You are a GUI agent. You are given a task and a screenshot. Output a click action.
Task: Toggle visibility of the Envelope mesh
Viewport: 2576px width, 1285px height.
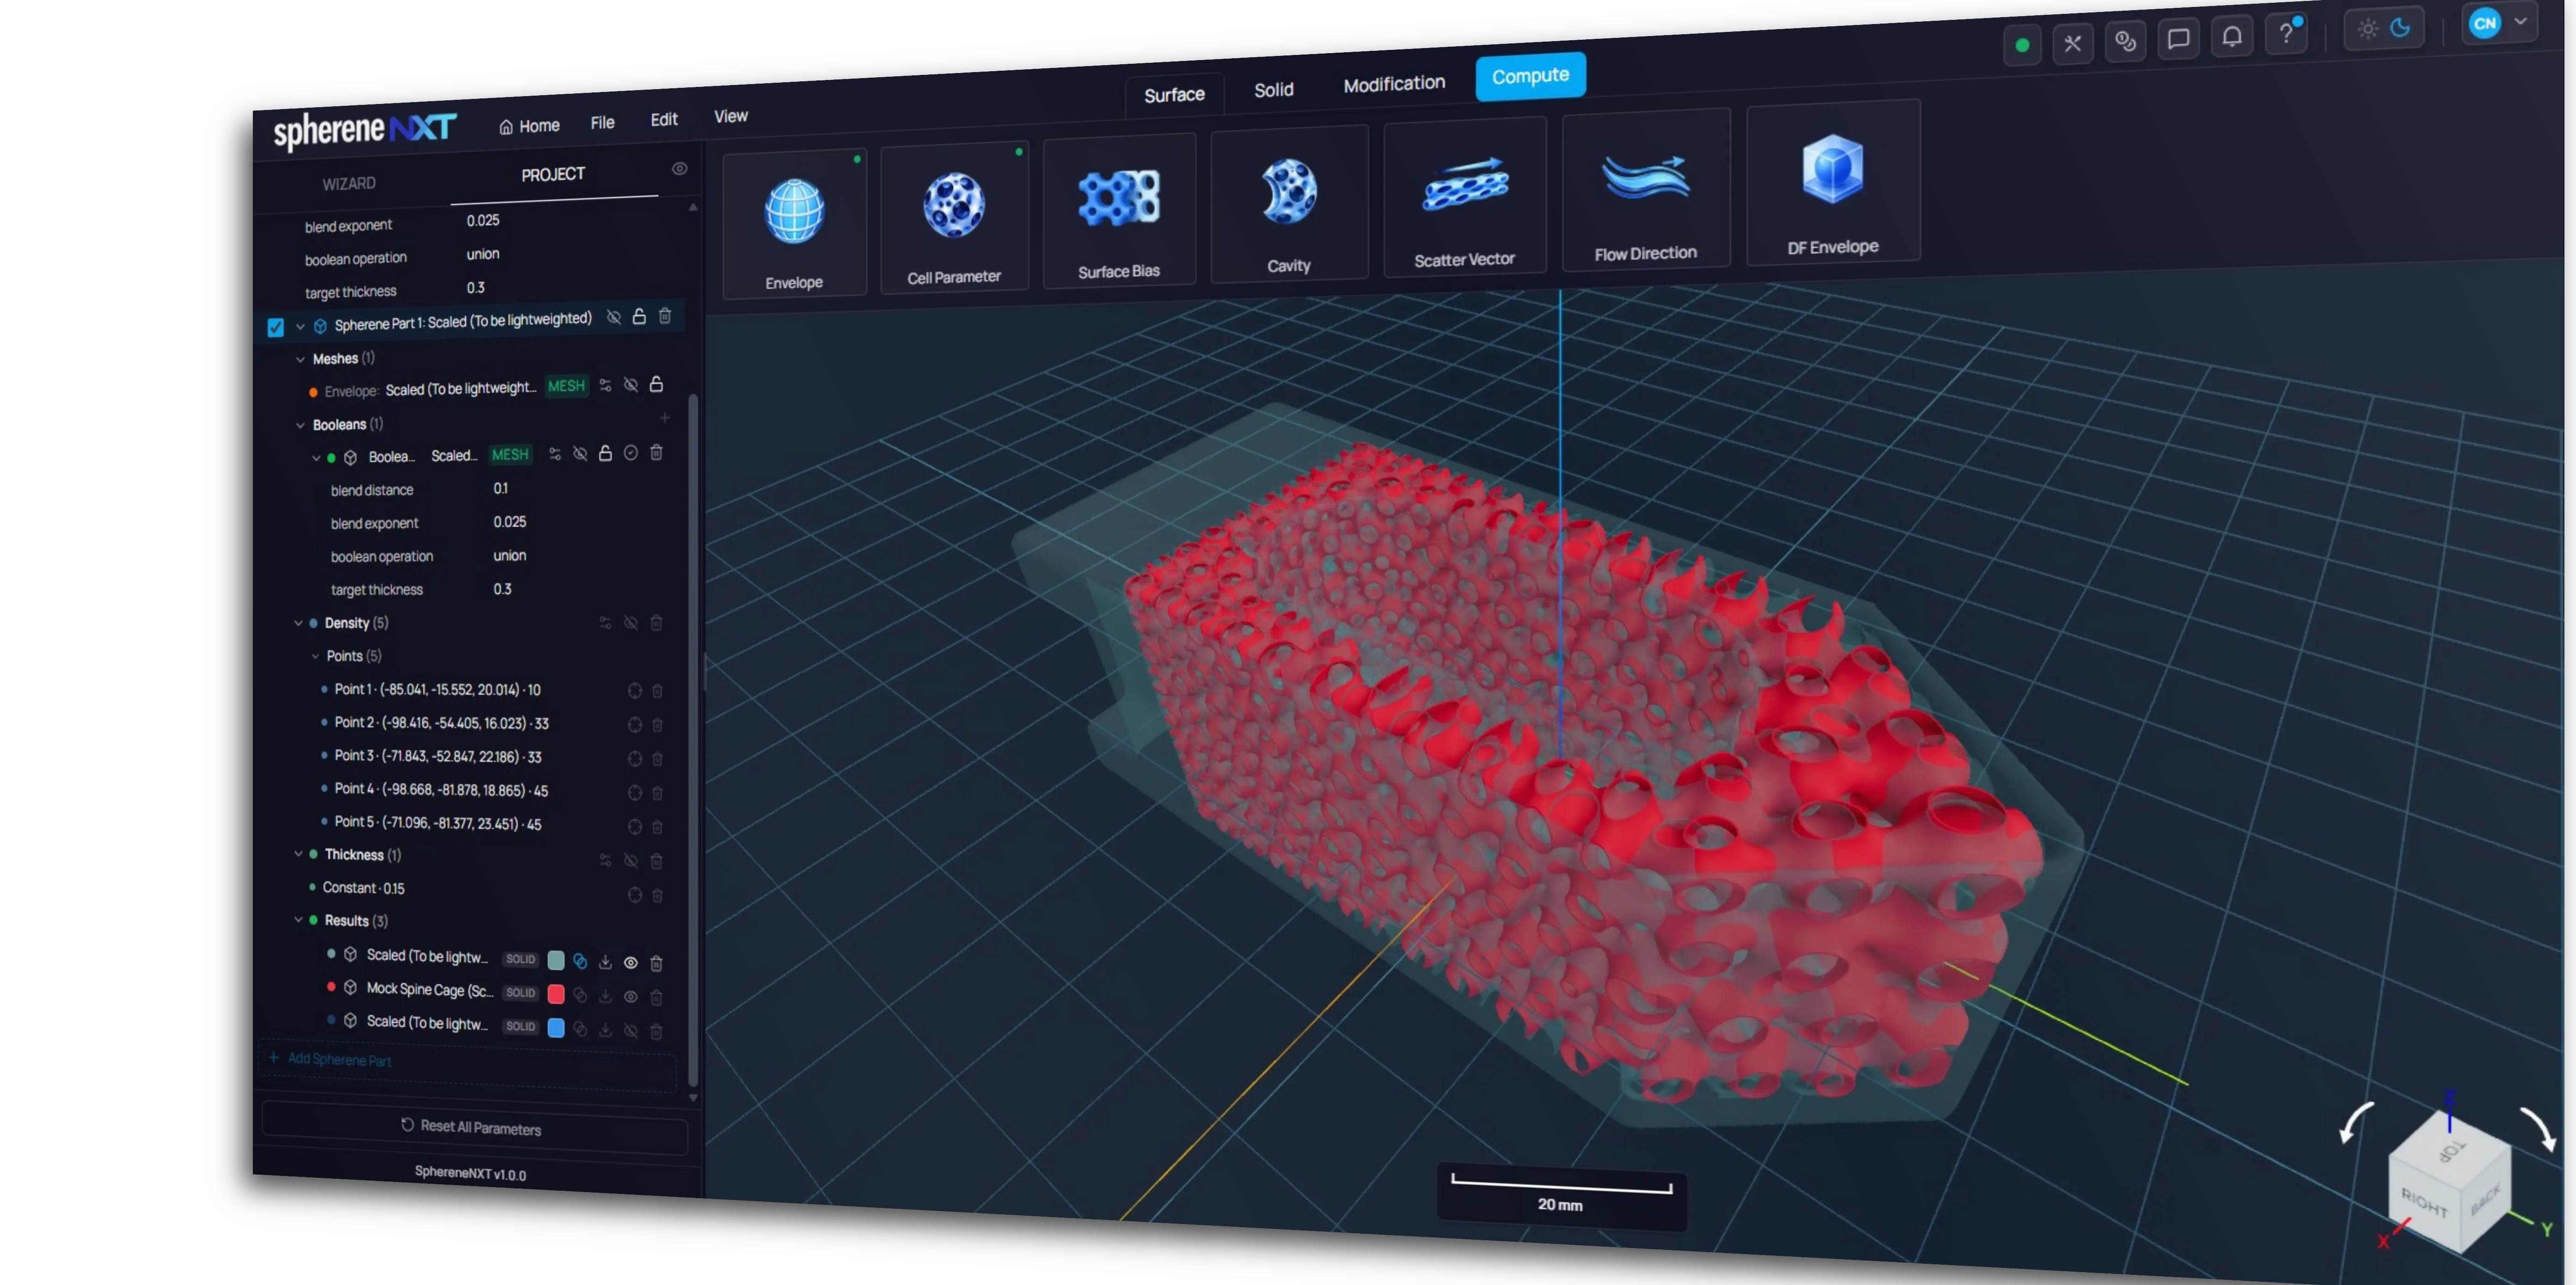tap(631, 385)
